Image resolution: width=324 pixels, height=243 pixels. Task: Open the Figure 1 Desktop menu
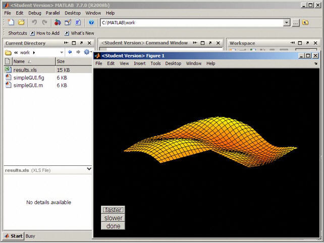coord(173,64)
